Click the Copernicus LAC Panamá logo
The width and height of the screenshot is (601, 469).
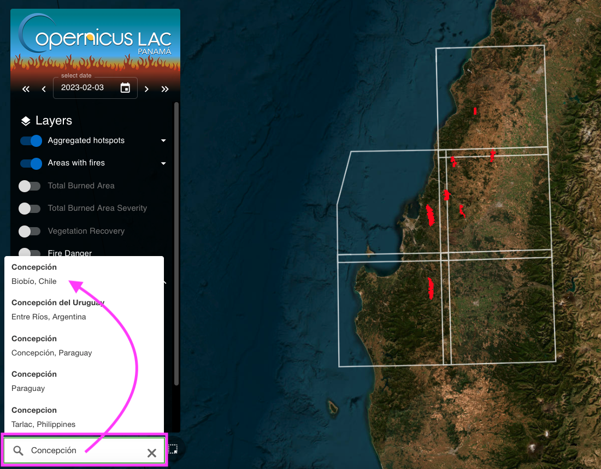click(96, 37)
